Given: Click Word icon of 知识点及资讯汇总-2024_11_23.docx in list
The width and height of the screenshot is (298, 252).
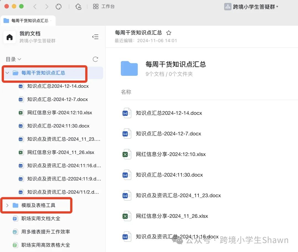Looking at the screenshot, I should (x=127, y=195).
